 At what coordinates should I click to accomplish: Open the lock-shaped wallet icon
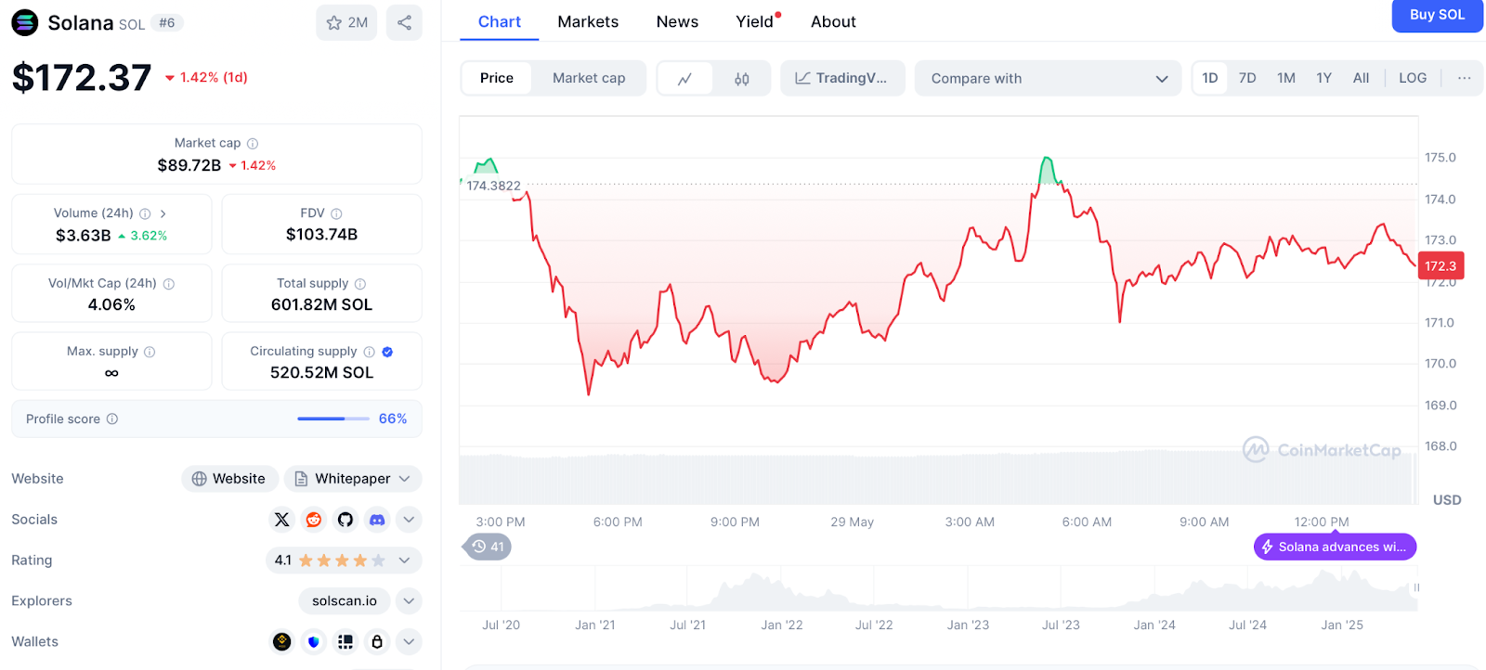[377, 641]
